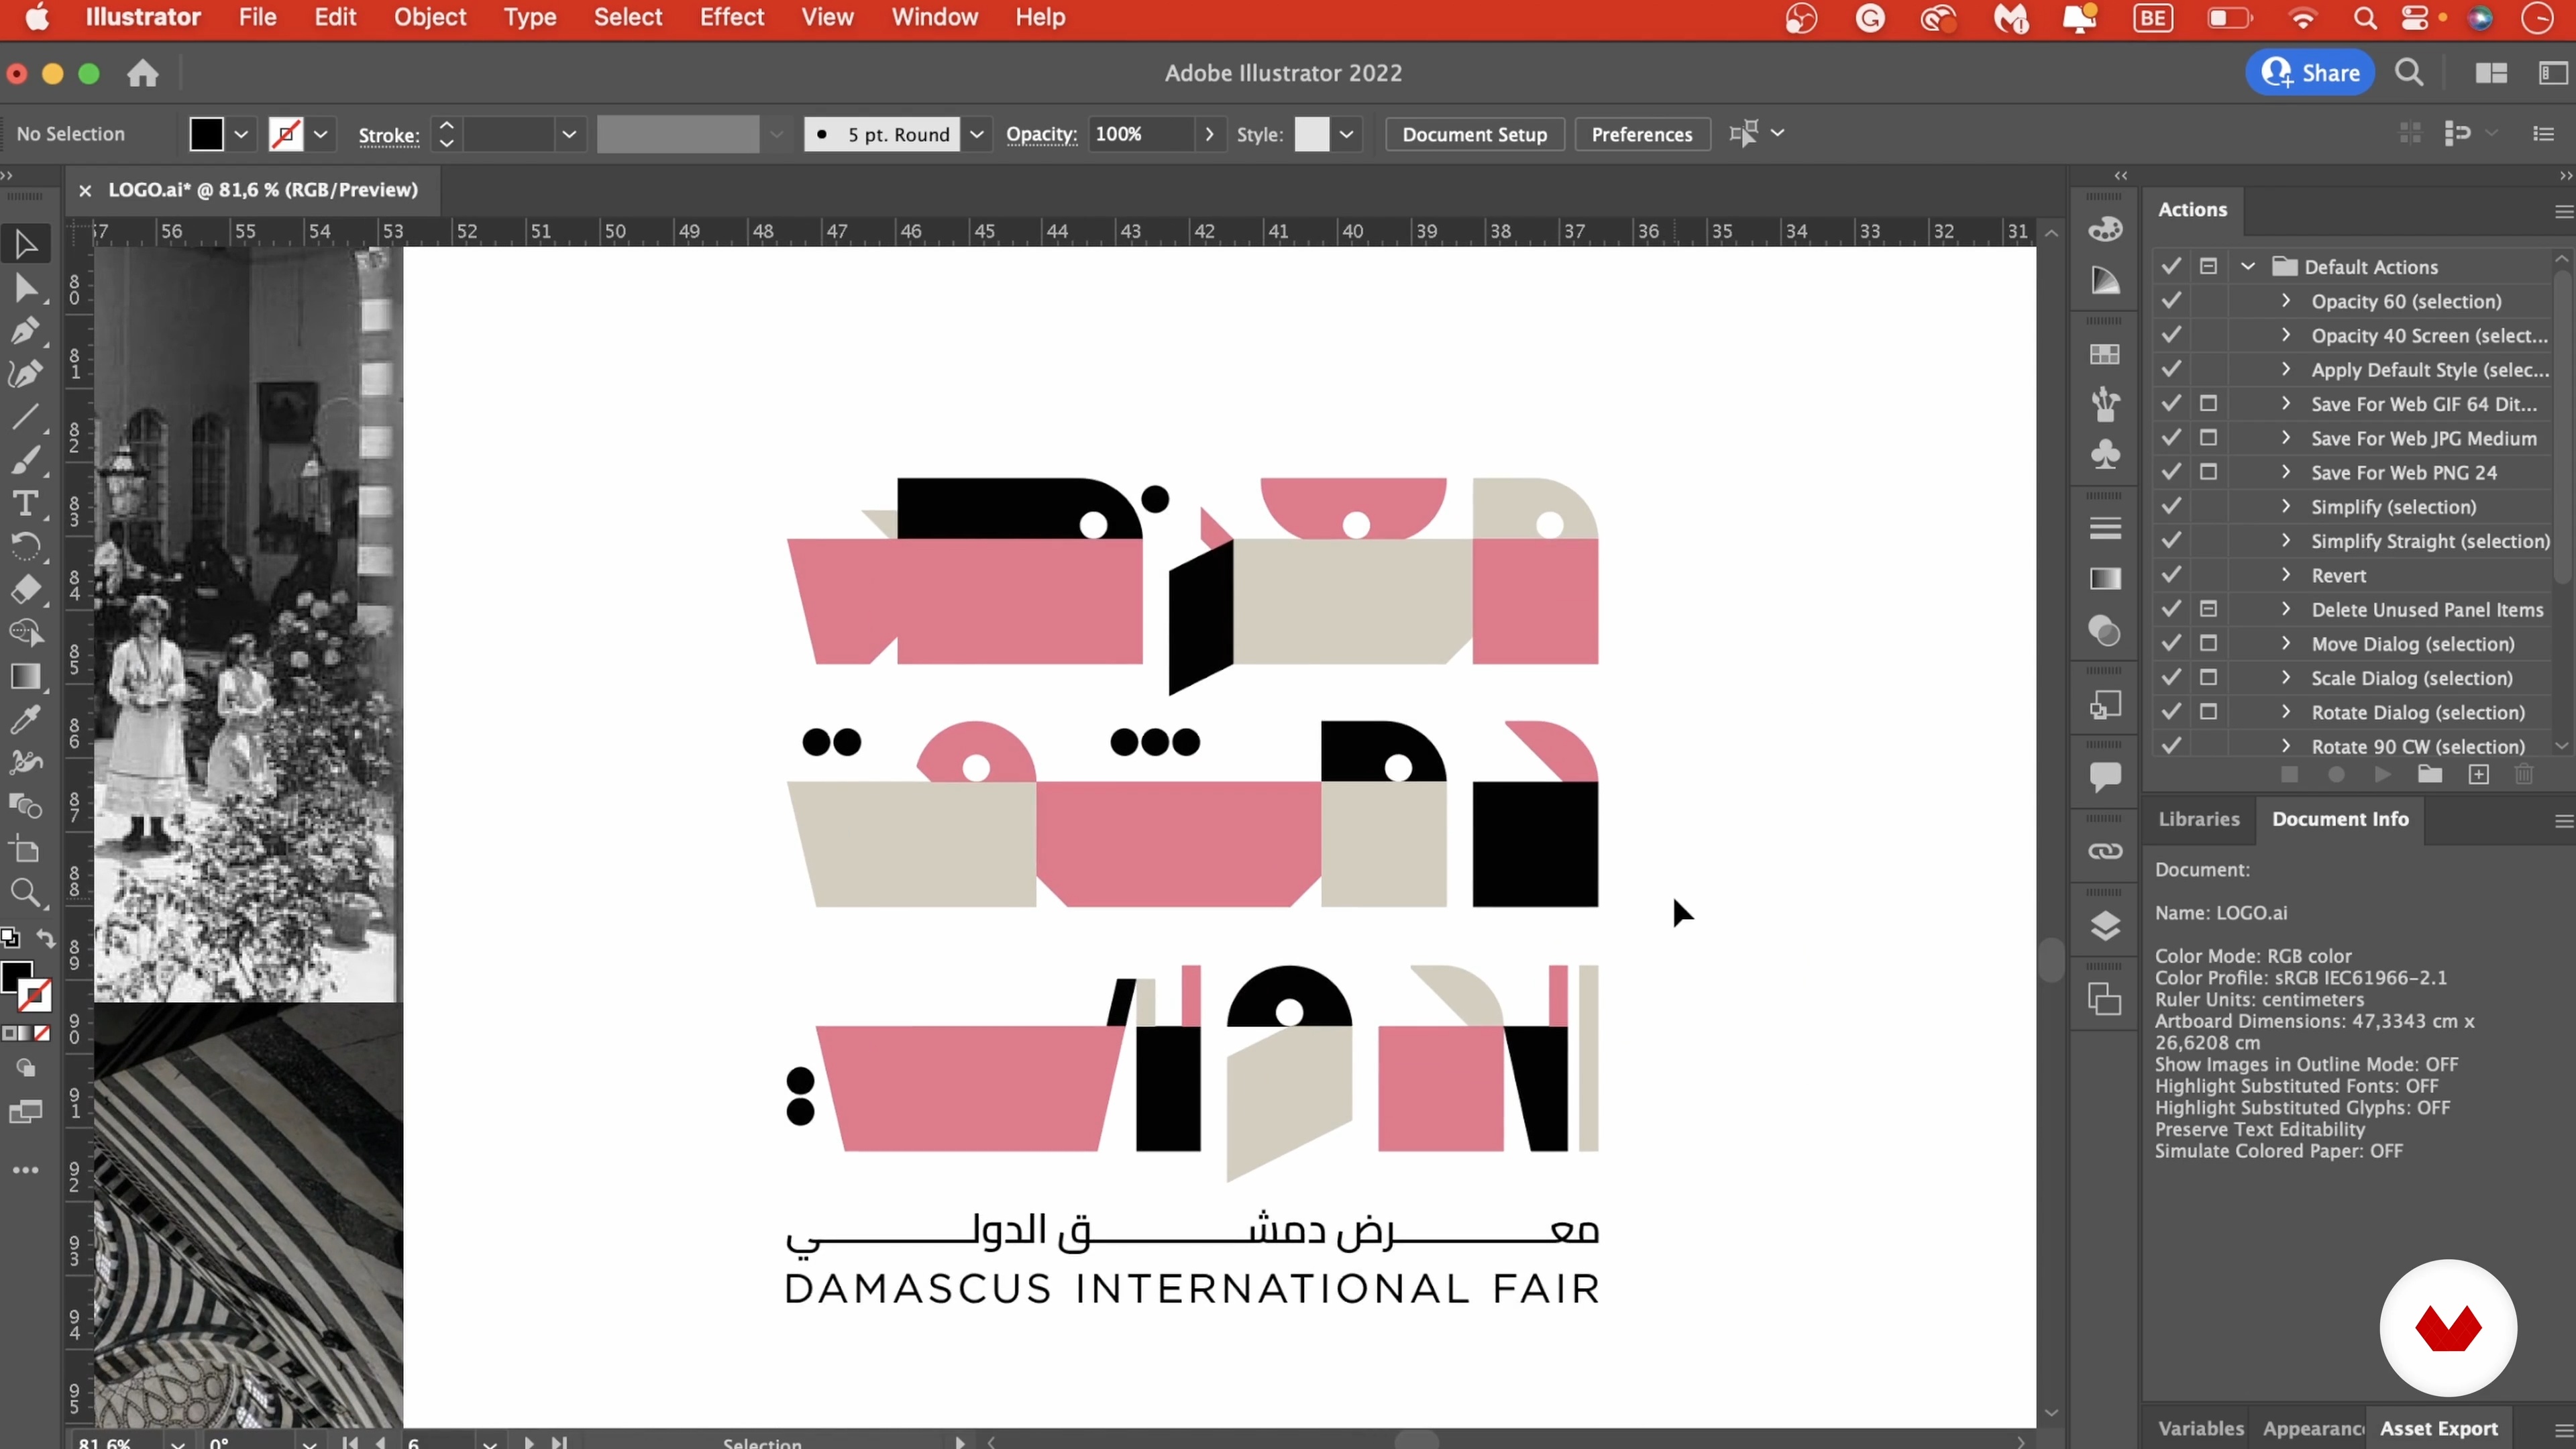Click Create New Set folder icon
The height and width of the screenshot is (1449, 2576).
click(x=2429, y=774)
